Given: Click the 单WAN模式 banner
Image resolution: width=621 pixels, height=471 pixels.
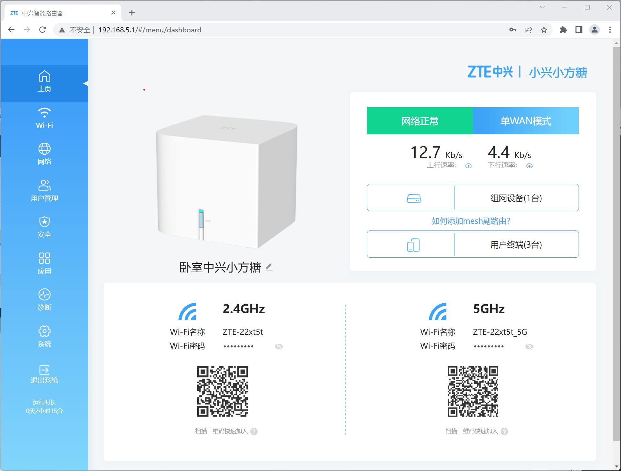Looking at the screenshot, I should pos(526,121).
